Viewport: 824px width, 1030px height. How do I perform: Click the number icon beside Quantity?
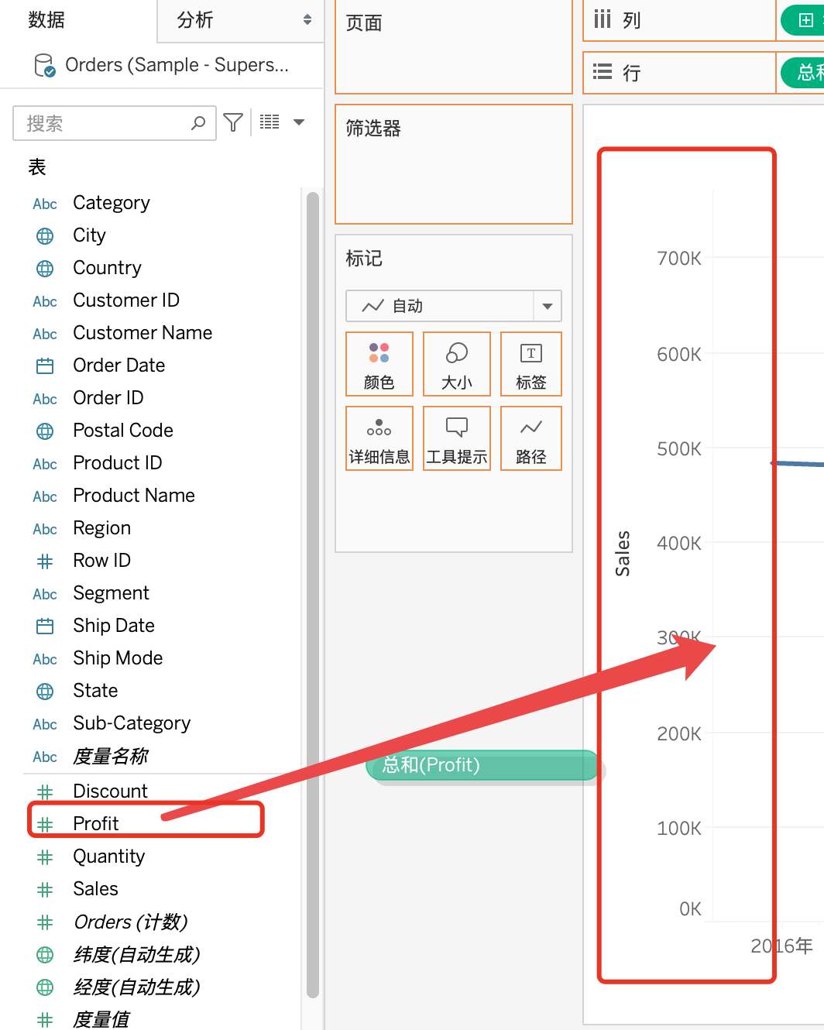(x=46, y=857)
